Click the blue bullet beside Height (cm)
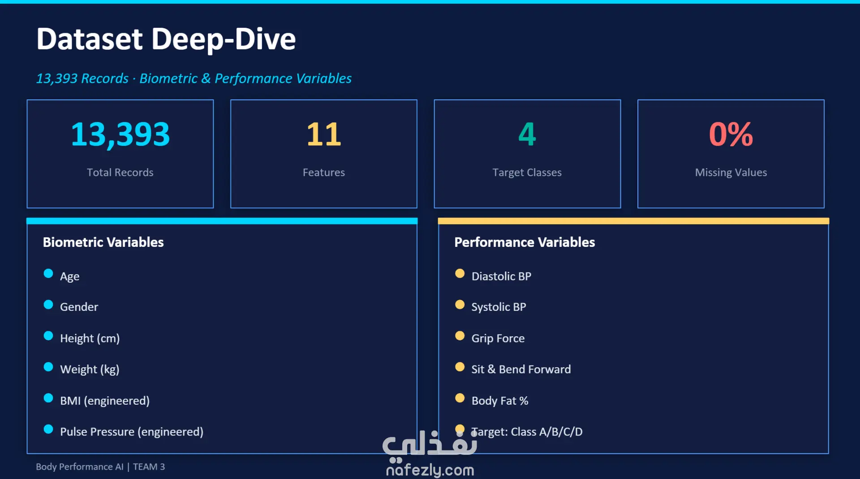The height and width of the screenshot is (479, 860). click(x=48, y=336)
